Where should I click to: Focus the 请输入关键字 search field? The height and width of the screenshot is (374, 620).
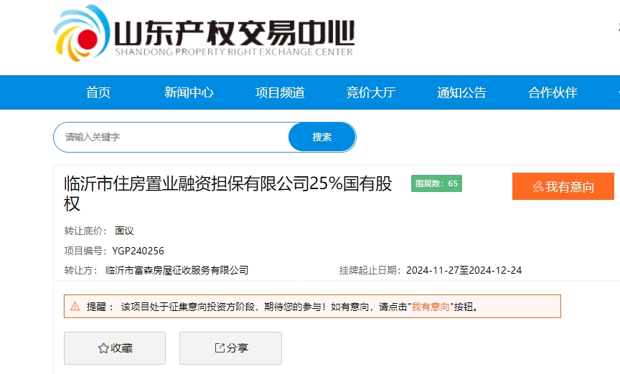[171, 137]
